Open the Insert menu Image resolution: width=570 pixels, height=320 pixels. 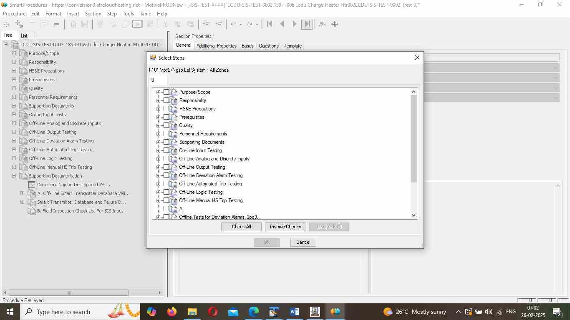tap(73, 14)
